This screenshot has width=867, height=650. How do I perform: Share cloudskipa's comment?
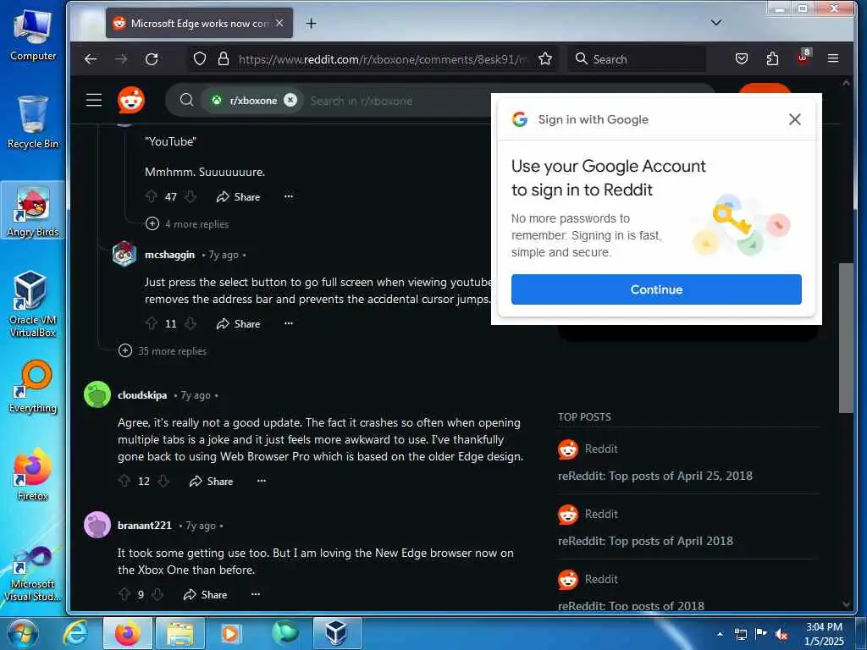(211, 482)
